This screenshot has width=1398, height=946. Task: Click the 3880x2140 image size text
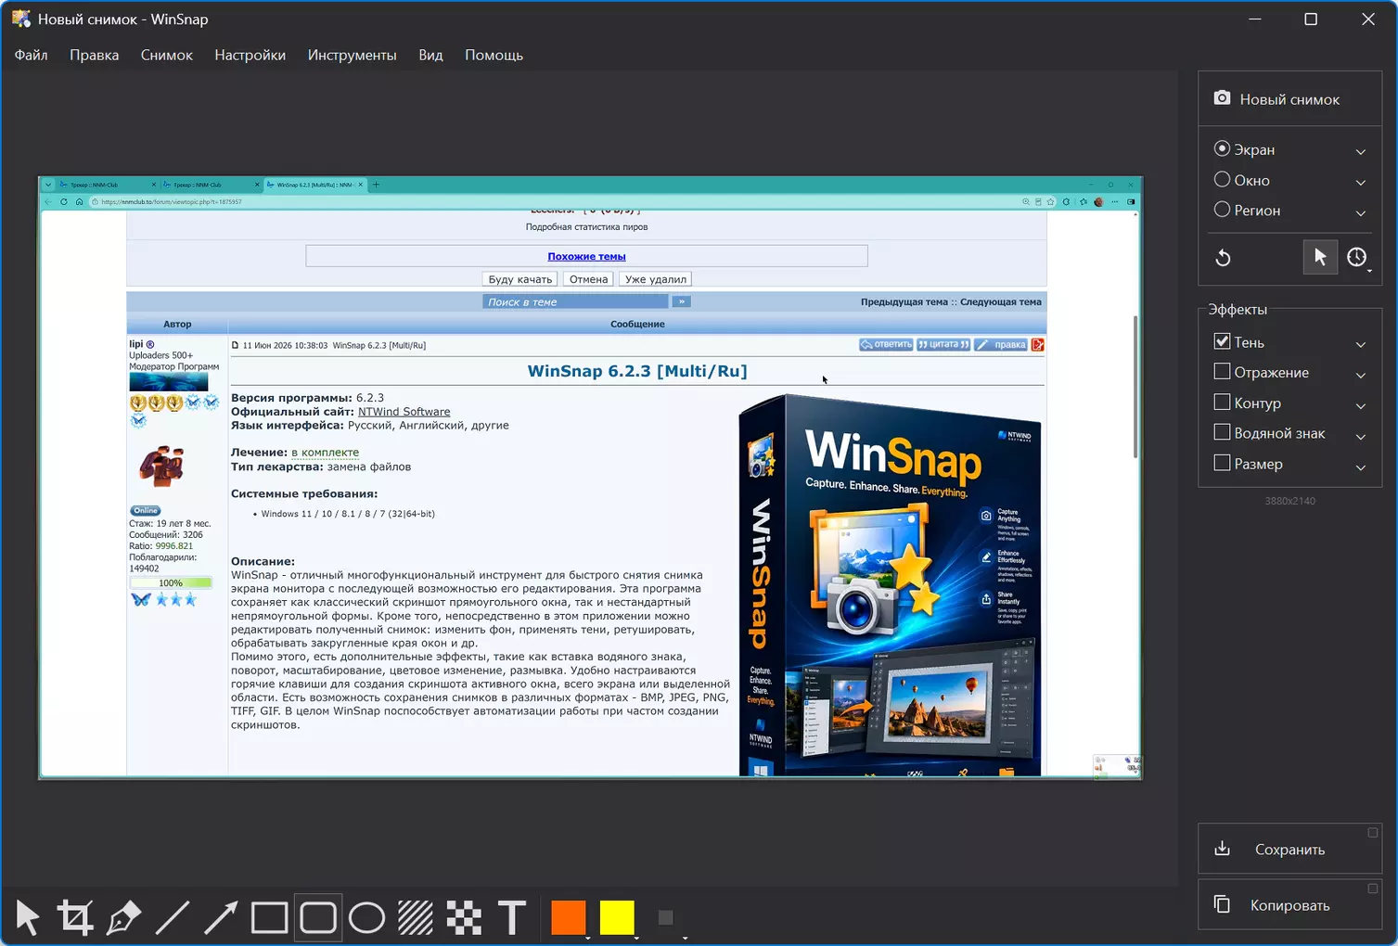pos(1289,501)
